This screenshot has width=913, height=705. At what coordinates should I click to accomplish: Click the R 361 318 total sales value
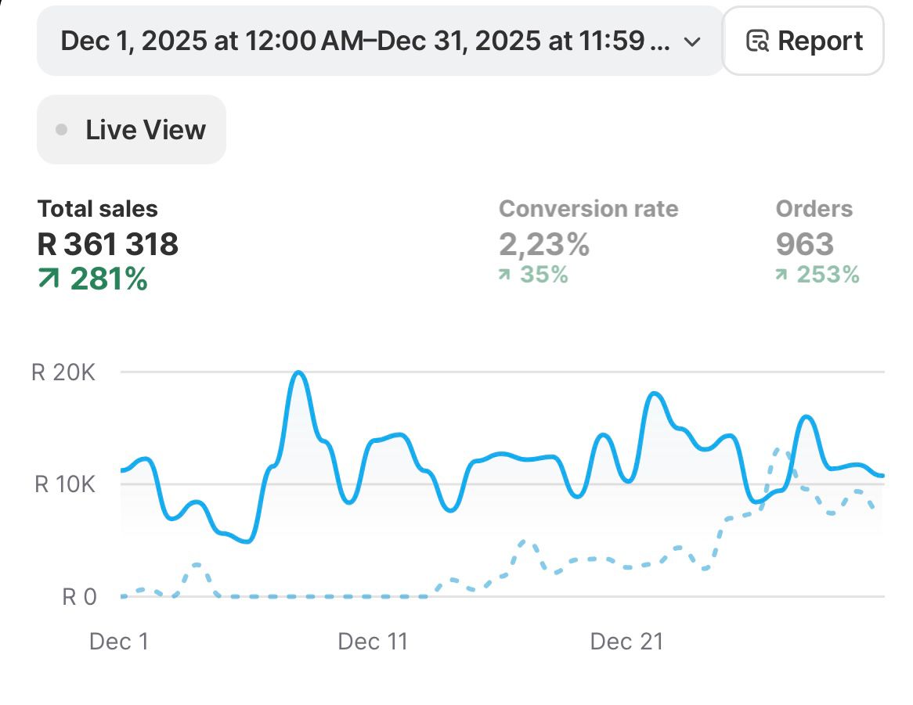point(108,245)
